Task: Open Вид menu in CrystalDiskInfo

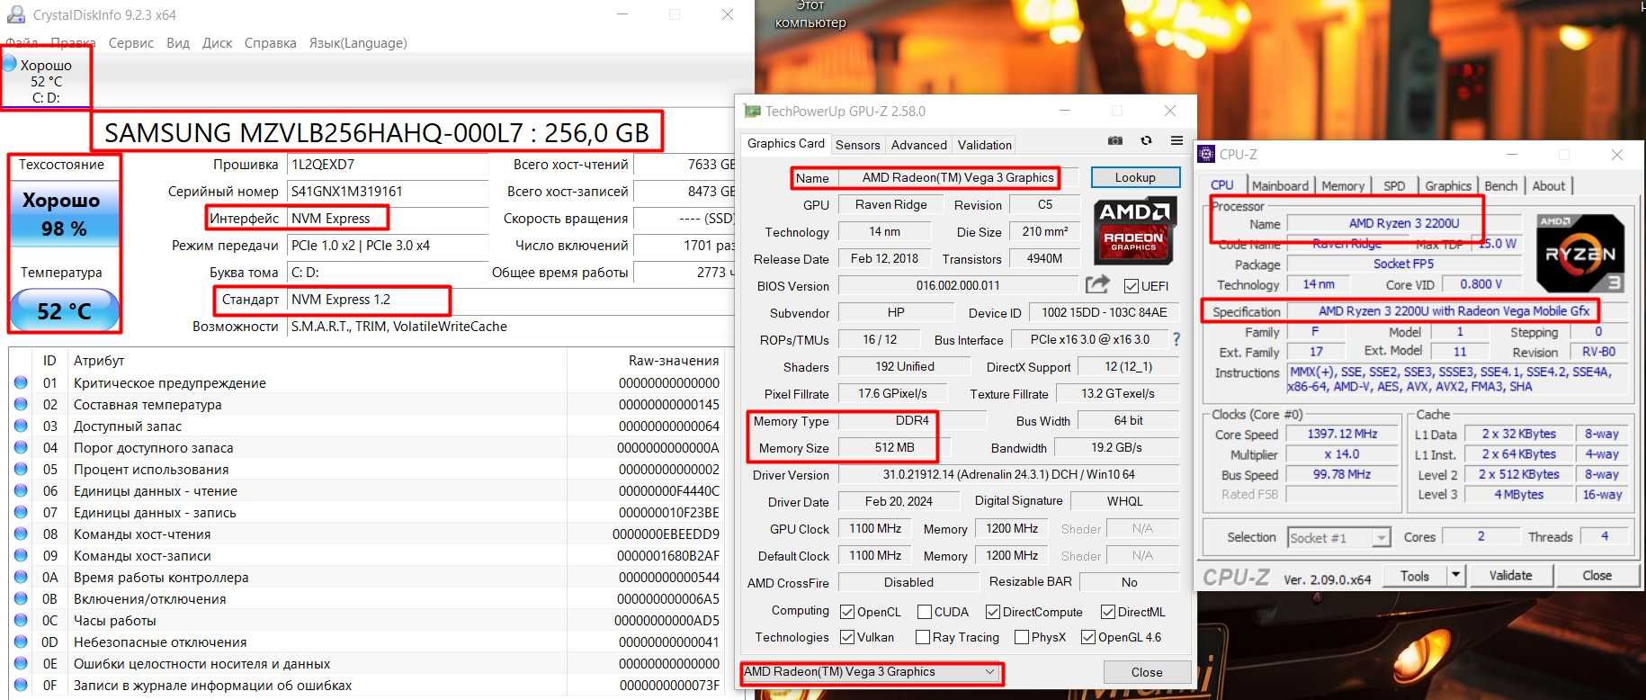Action: click(178, 42)
